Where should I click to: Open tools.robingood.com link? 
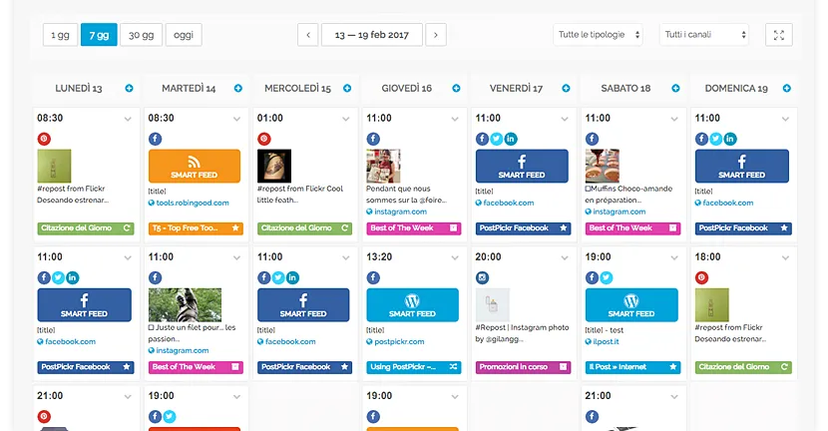pyautogui.click(x=193, y=203)
